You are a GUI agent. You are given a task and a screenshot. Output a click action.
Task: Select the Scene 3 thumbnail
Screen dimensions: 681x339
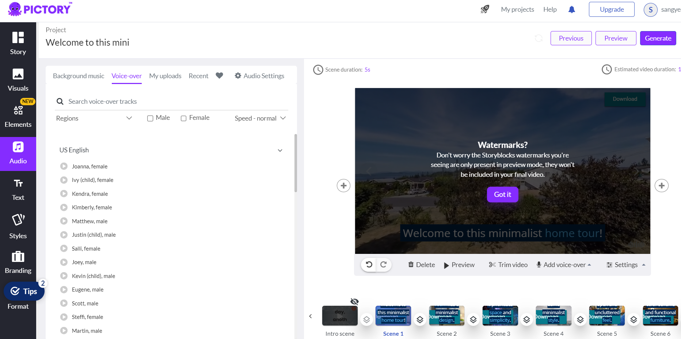click(x=500, y=316)
